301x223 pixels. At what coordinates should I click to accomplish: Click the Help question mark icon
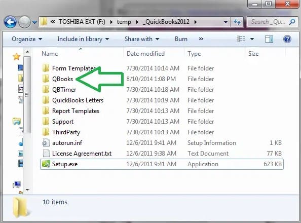pyautogui.click(x=287, y=39)
